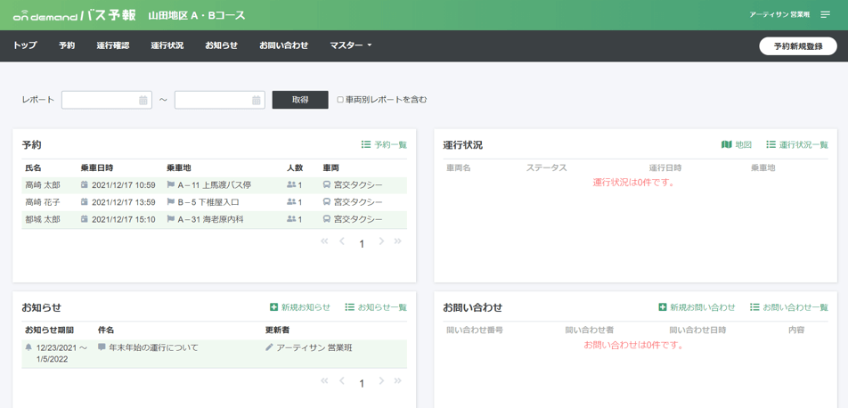
Task: Select the お知らせ navigation item
Action: (221, 45)
